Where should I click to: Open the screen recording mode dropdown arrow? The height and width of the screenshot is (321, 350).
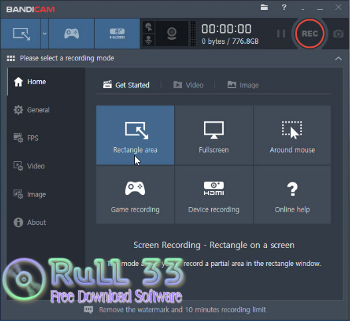(44, 34)
